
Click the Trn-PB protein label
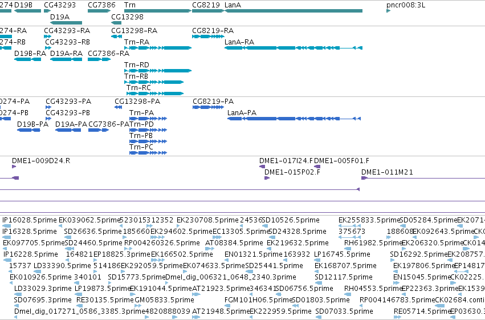tap(141, 136)
